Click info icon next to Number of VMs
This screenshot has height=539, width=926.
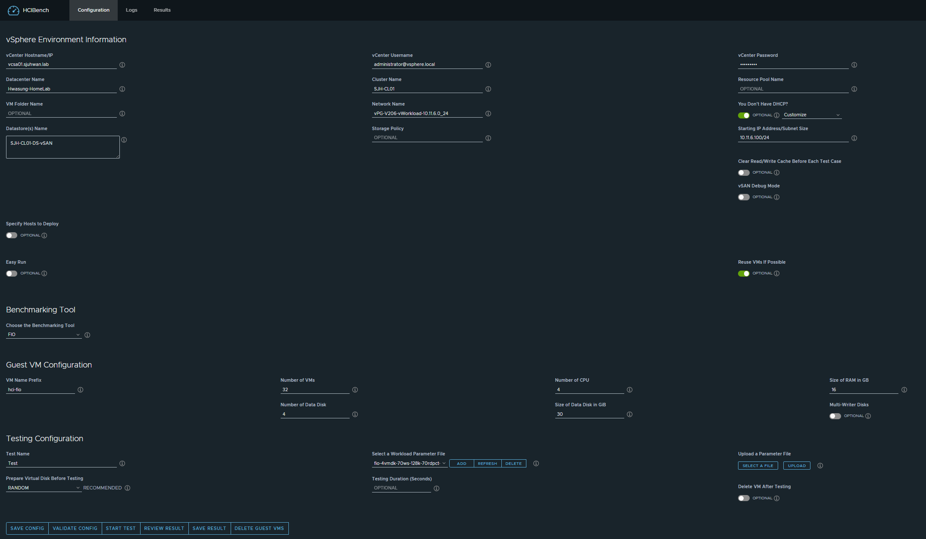355,390
